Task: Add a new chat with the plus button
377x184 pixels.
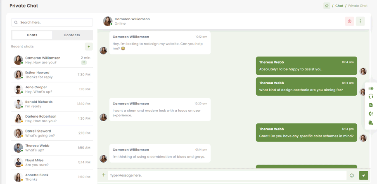Action: (88, 47)
